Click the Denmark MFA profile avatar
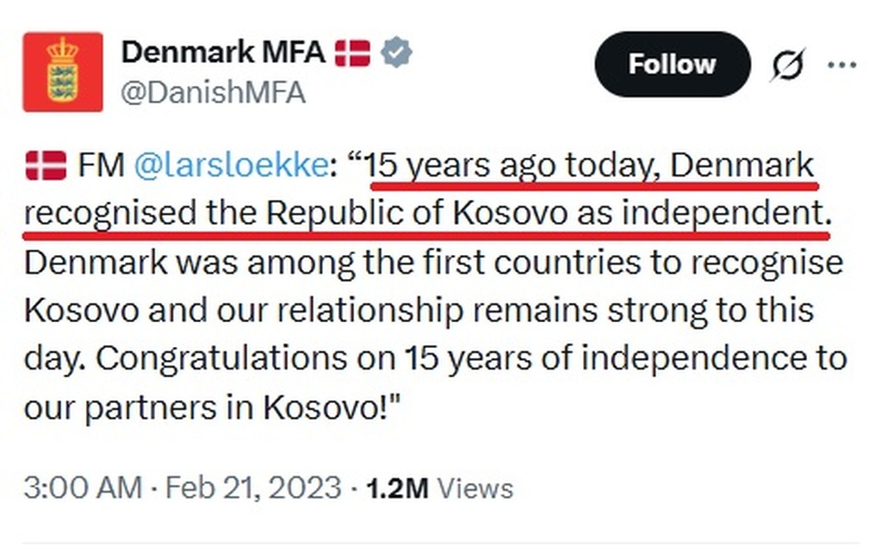Image resolution: width=882 pixels, height=546 pixels. tap(63, 72)
